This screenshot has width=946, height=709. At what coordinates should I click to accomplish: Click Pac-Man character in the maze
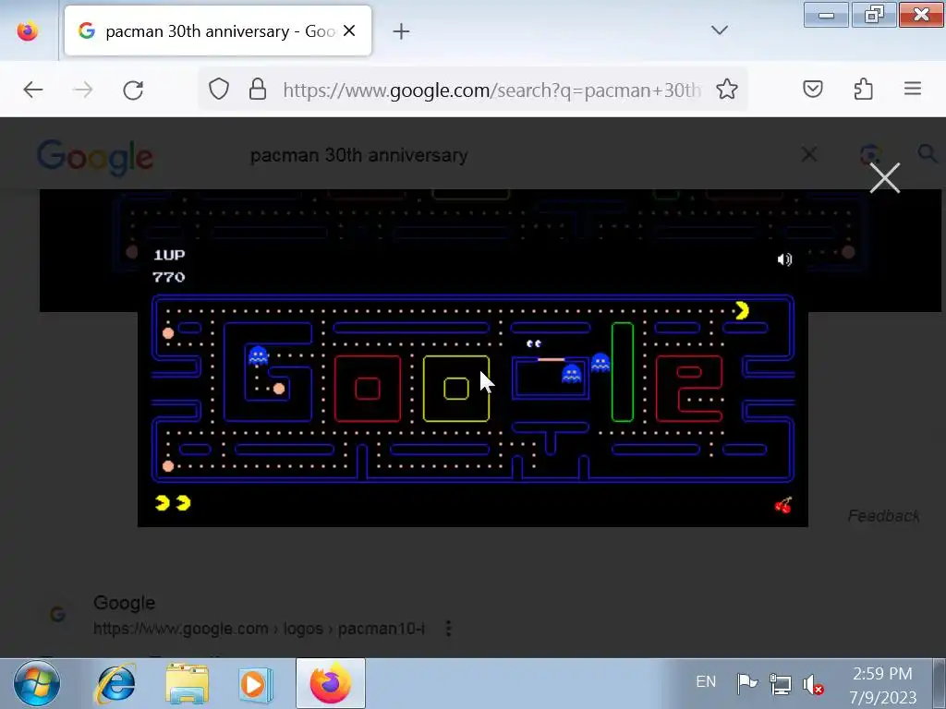(742, 310)
